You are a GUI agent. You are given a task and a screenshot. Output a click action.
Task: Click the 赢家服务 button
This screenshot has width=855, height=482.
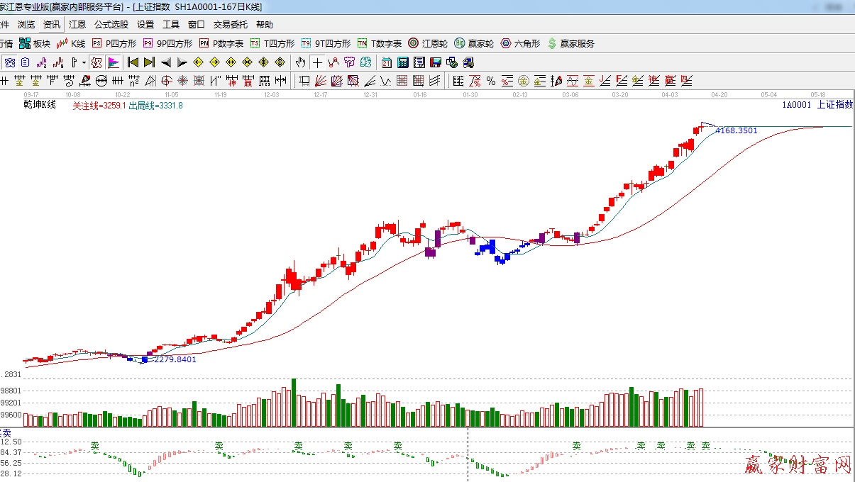570,43
